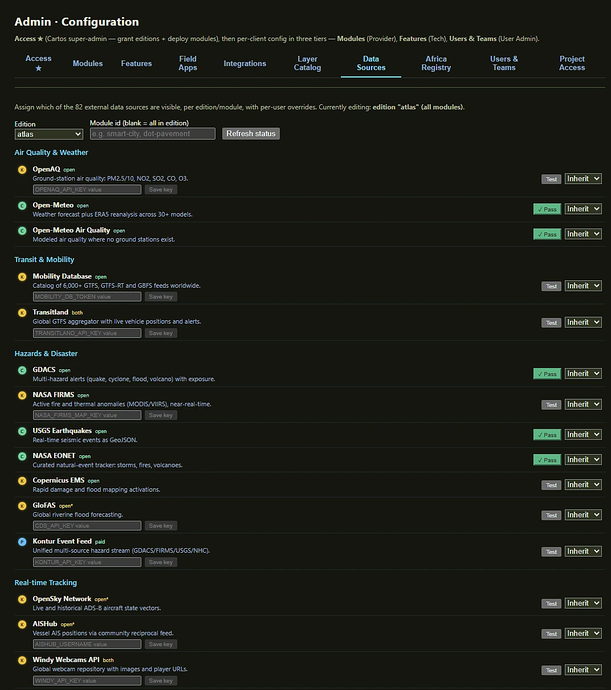Go to the Users & Teams tab
The image size is (611, 690).
point(504,63)
